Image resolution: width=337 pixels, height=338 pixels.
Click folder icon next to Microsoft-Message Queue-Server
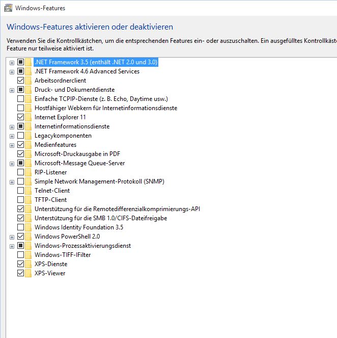pyautogui.click(x=28, y=163)
